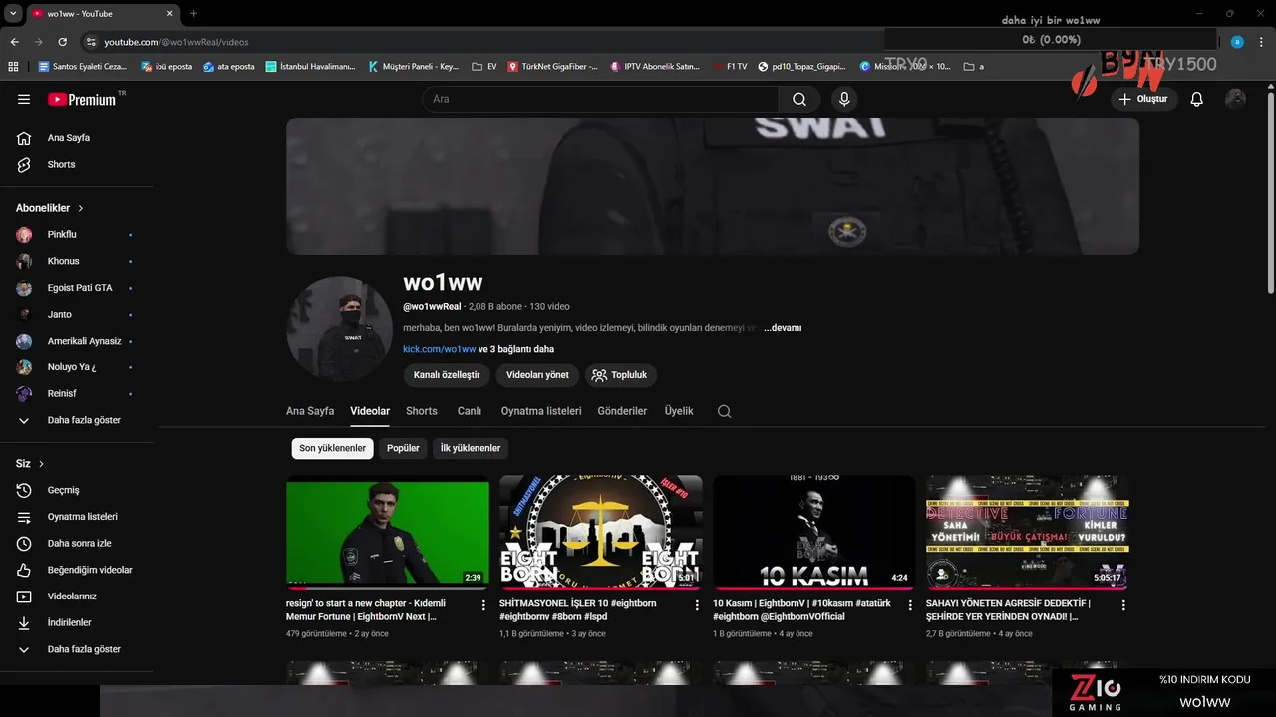This screenshot has width=1276, height=717.
Task: Open kick.com/wo1ww link
Action: click(x=439, y=349)
